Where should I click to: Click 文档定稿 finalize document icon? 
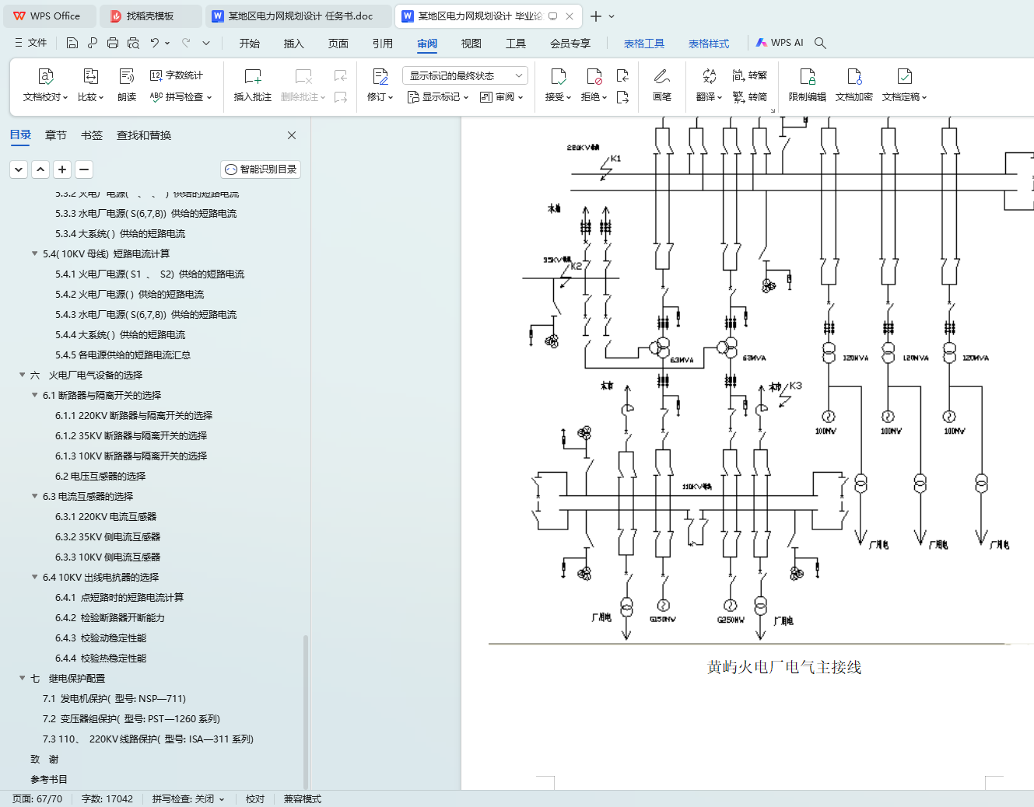[905, 76]
